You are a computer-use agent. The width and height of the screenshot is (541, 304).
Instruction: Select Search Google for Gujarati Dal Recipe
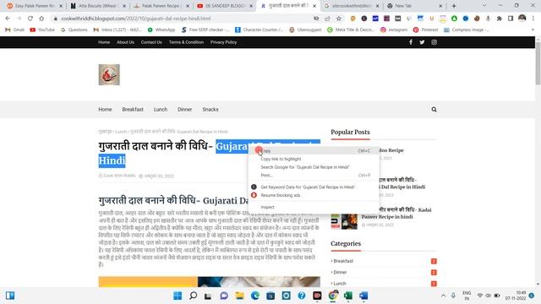(x=314, y=167)
